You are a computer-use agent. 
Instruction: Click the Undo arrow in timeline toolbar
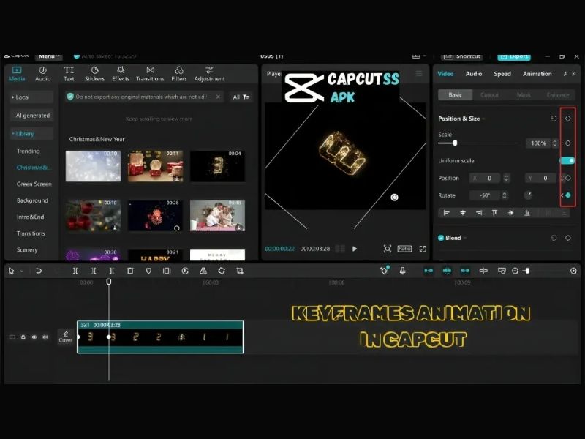[x=39, y=271]
